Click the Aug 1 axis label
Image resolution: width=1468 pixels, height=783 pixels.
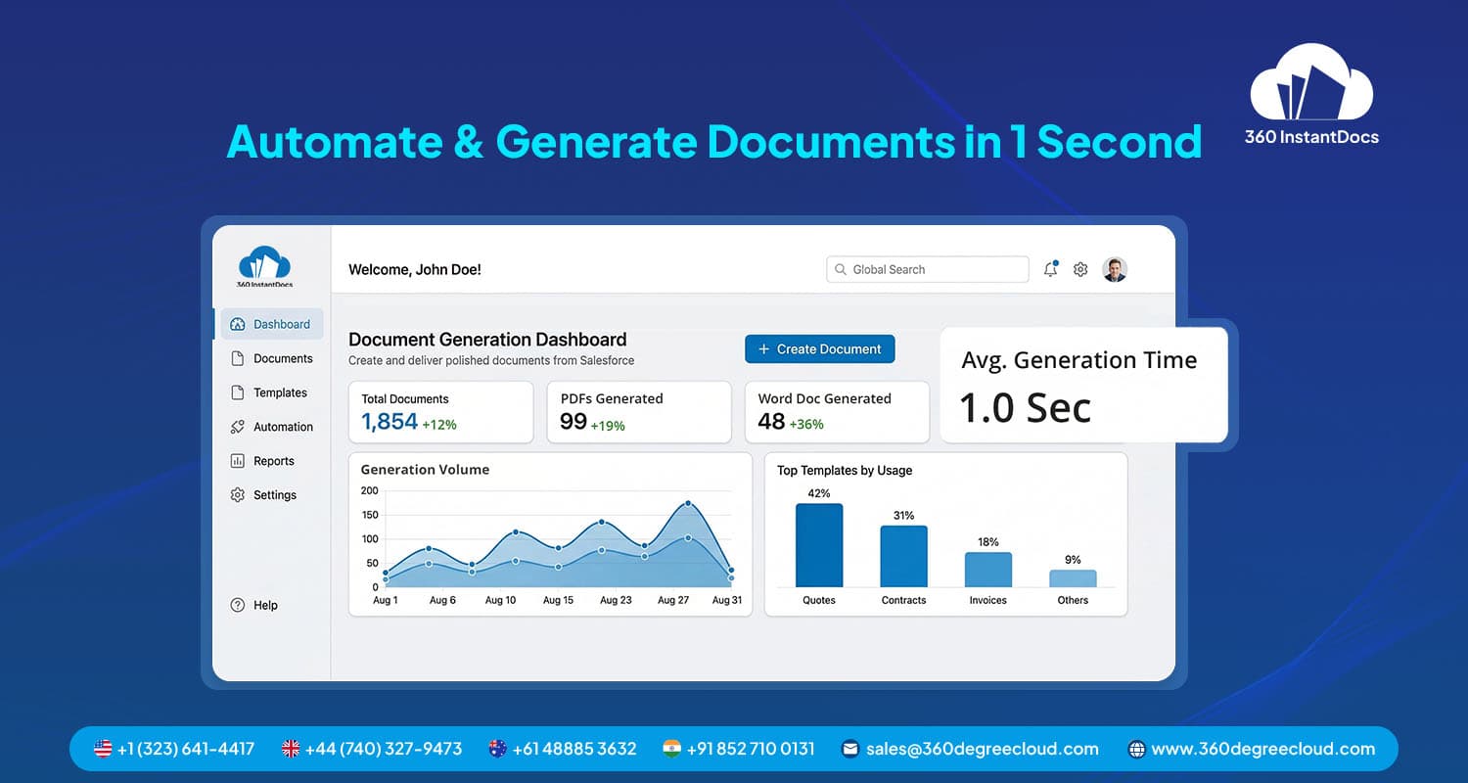(x=386, y=600)
